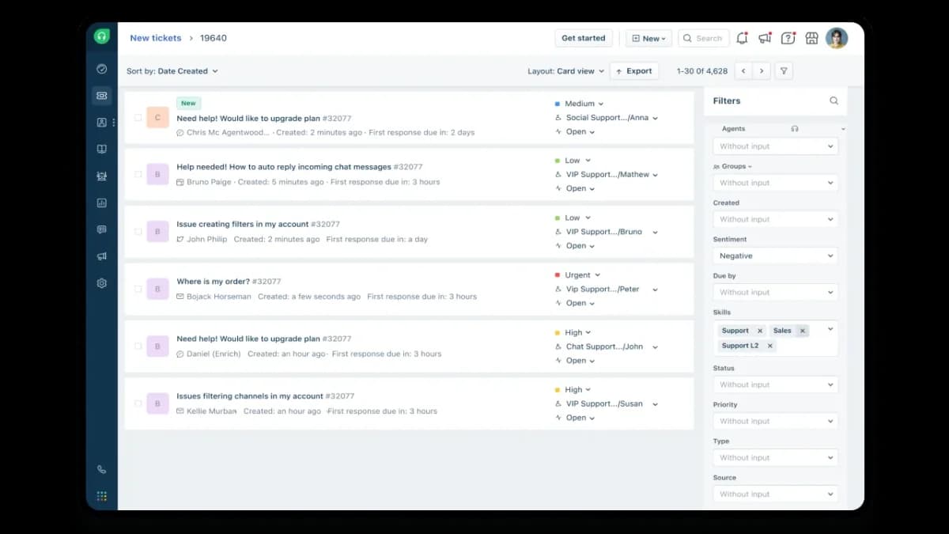The height and width of the screenshot is (534, 949).
Task: Open the Knowledge Base book icon
Action: (x=101, y=149)
